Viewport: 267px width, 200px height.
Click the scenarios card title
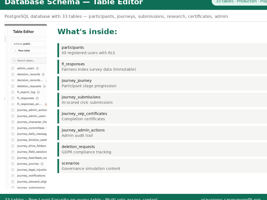pos(70,163)
